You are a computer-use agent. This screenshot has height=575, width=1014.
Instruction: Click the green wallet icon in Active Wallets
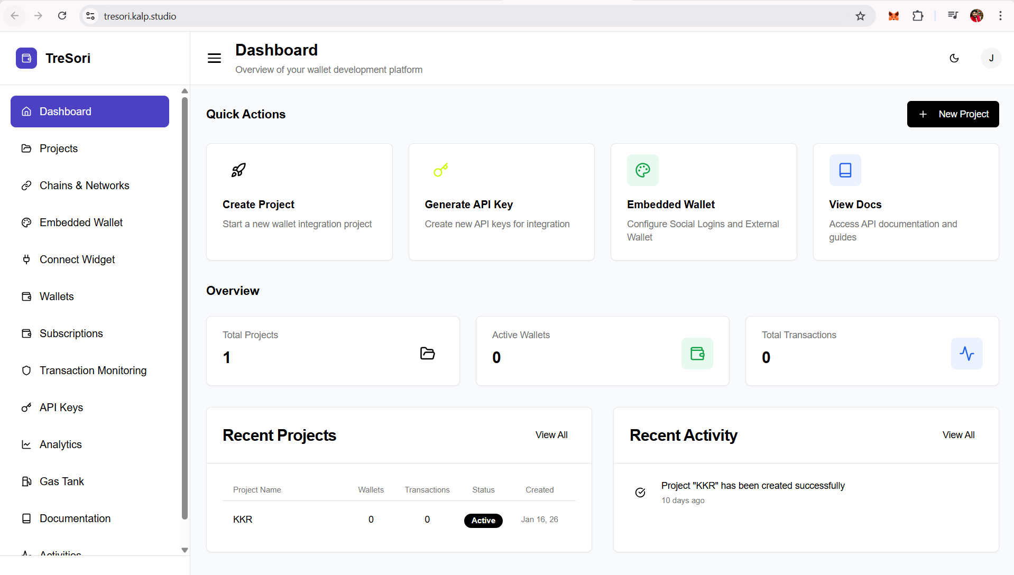(697, 354)
